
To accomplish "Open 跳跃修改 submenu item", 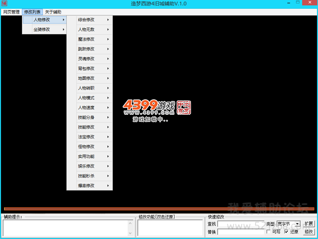I will tap(90, 49).
